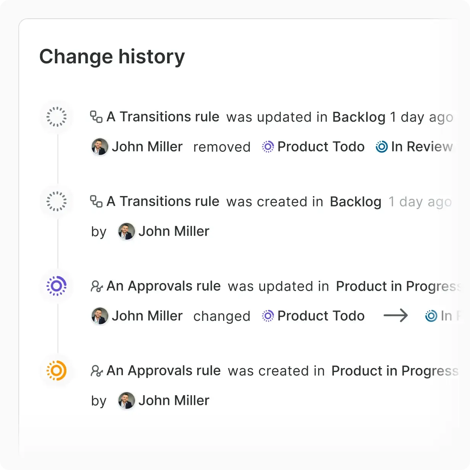Select the blue In Review status icon in the first entry
Screen dimensions: 470x470
(x=381, y=146)
